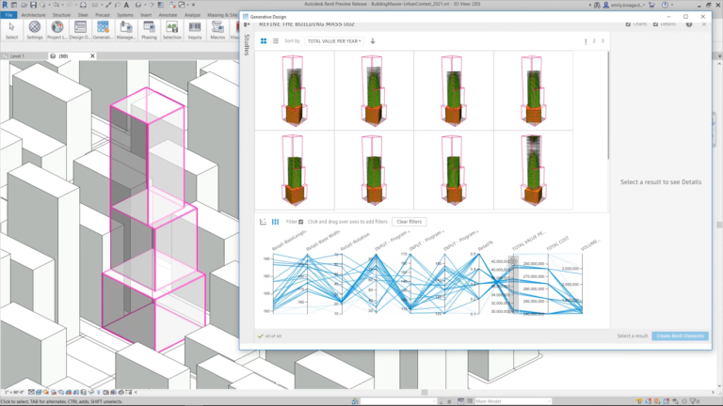Click the Retail% axis in the chart
Image resolution: width=723 pixels, height=406 pixels.
(x=479, y=284)
